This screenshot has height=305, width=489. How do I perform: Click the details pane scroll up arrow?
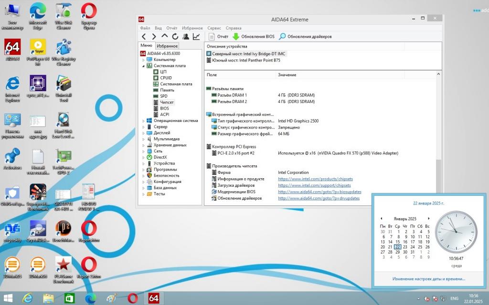pos(438,74)
